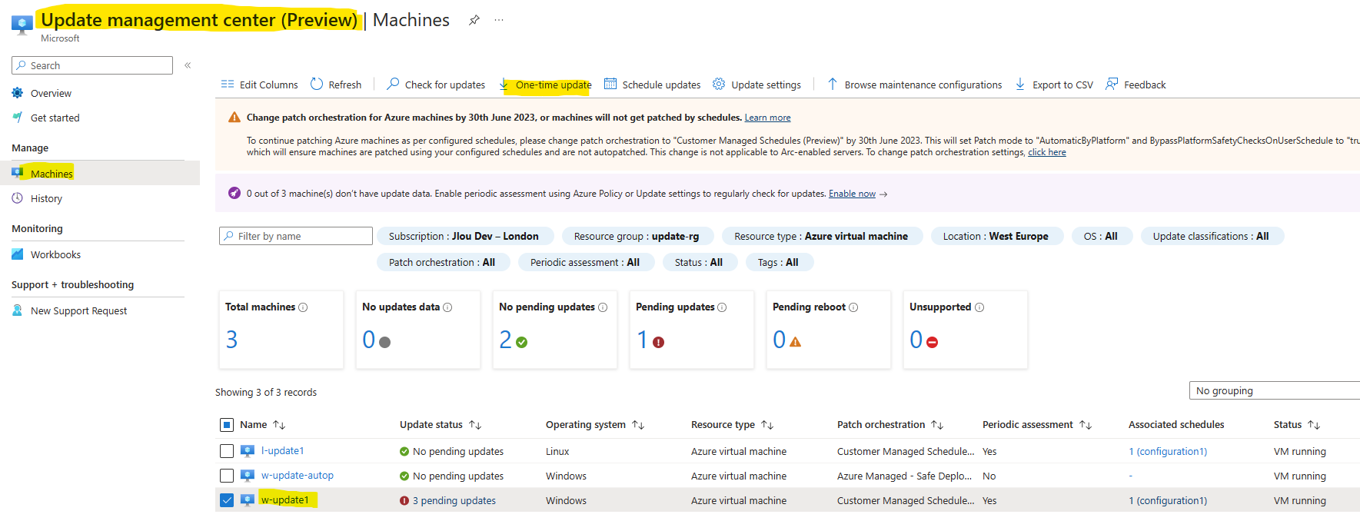1360x521 pixels.
Task: Pin the Update management center blade
Action: 474,20
